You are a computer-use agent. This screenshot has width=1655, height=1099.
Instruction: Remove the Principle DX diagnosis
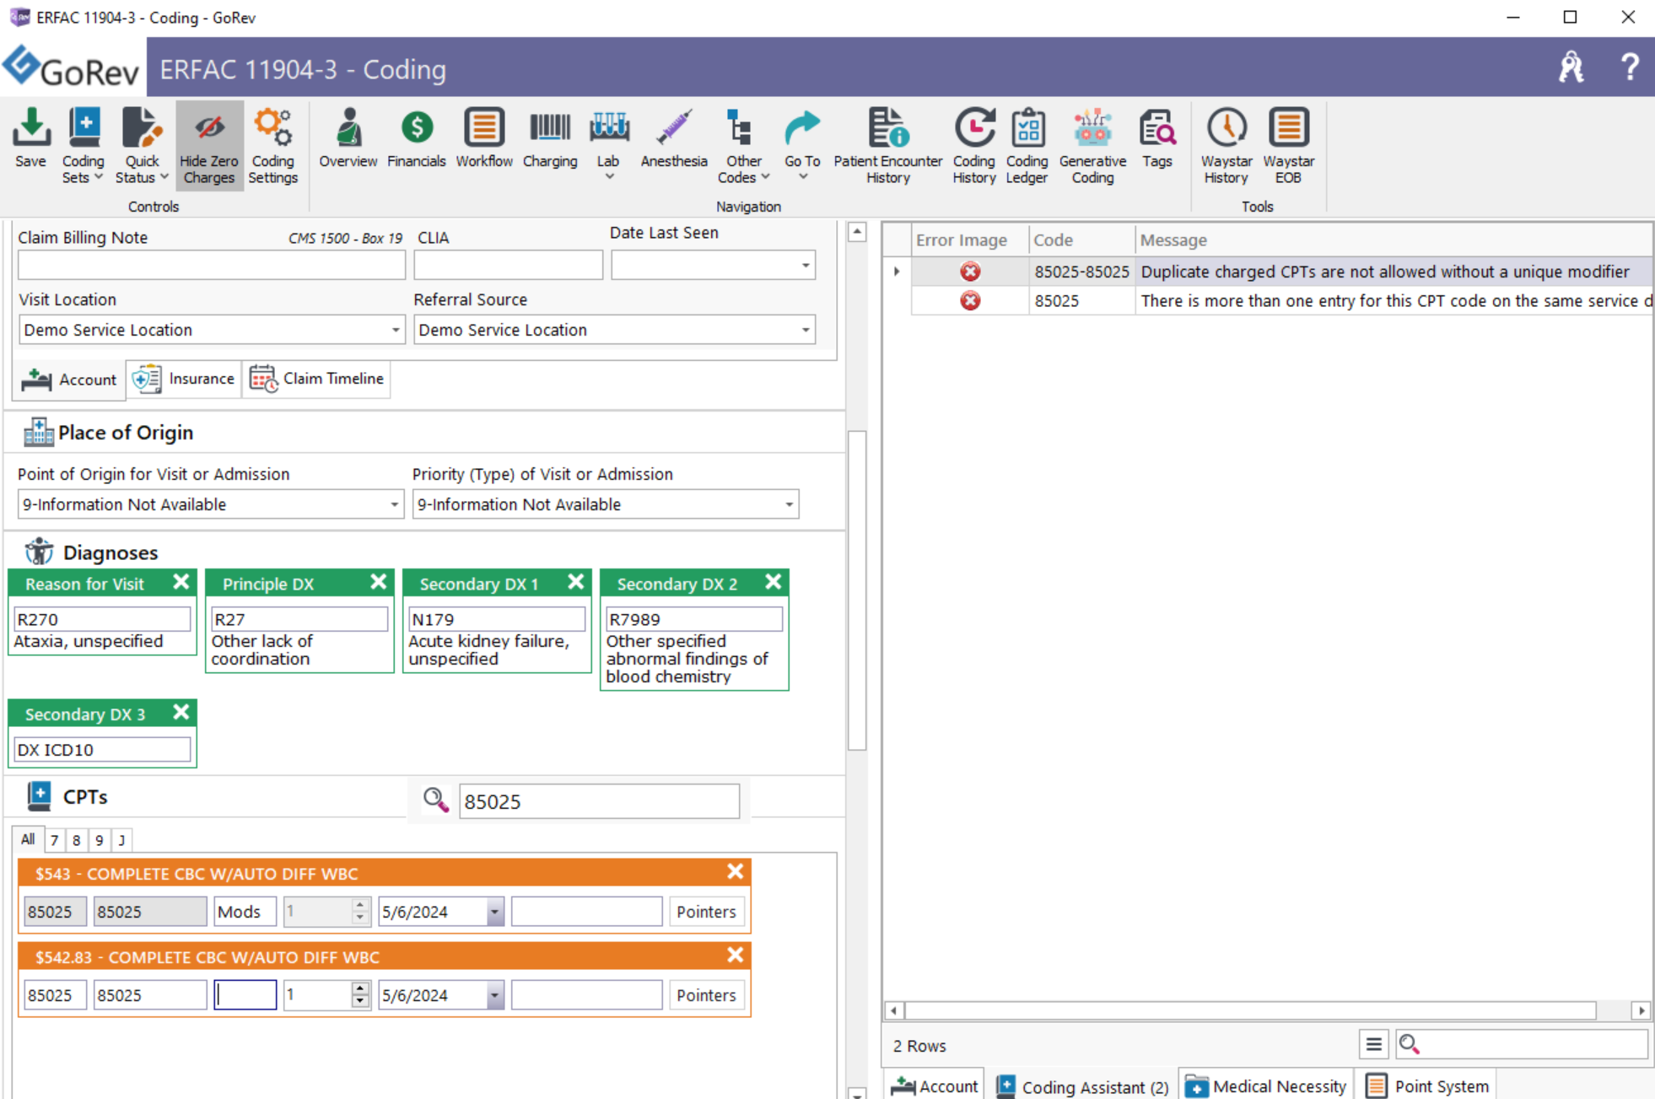378,582
